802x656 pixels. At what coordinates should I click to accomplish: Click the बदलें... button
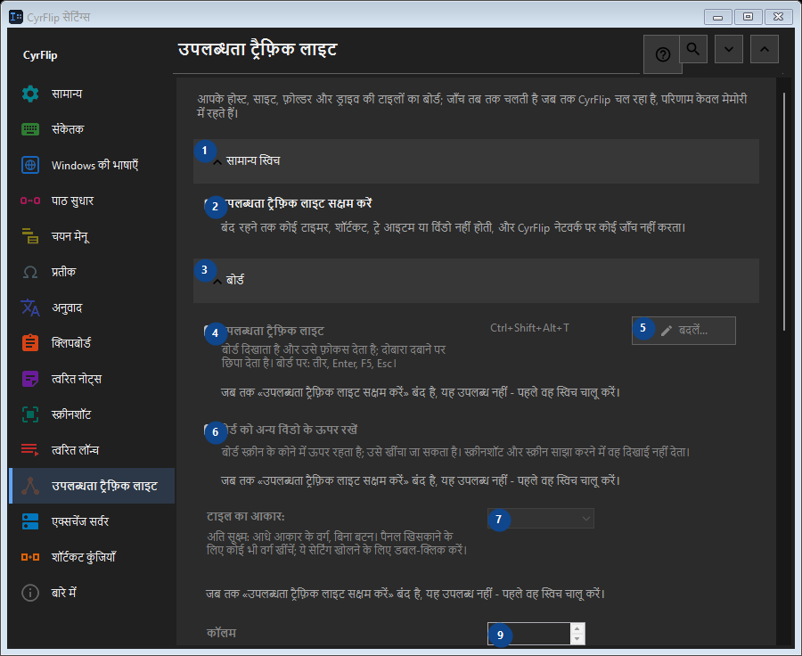683,331
